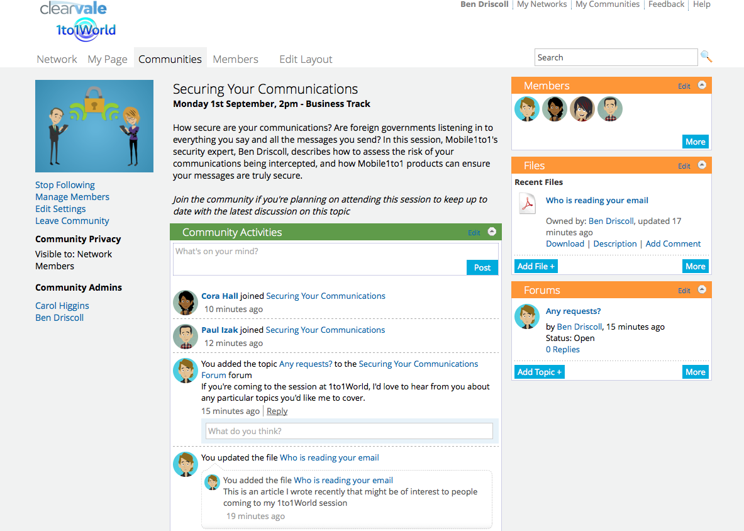
Task: Click the Post button
Action: (482, 267)
